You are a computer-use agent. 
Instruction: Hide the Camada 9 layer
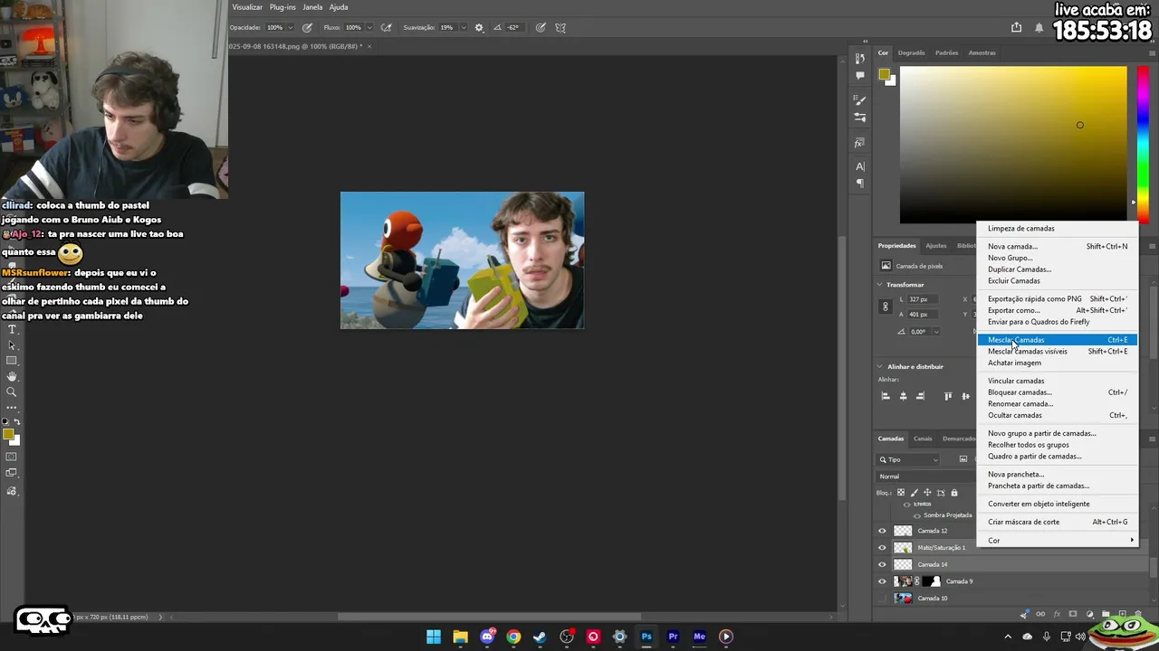(882, 581)
